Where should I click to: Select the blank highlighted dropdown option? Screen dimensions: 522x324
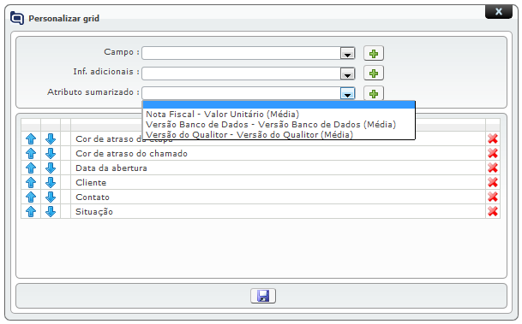click(x=279, y=105)
